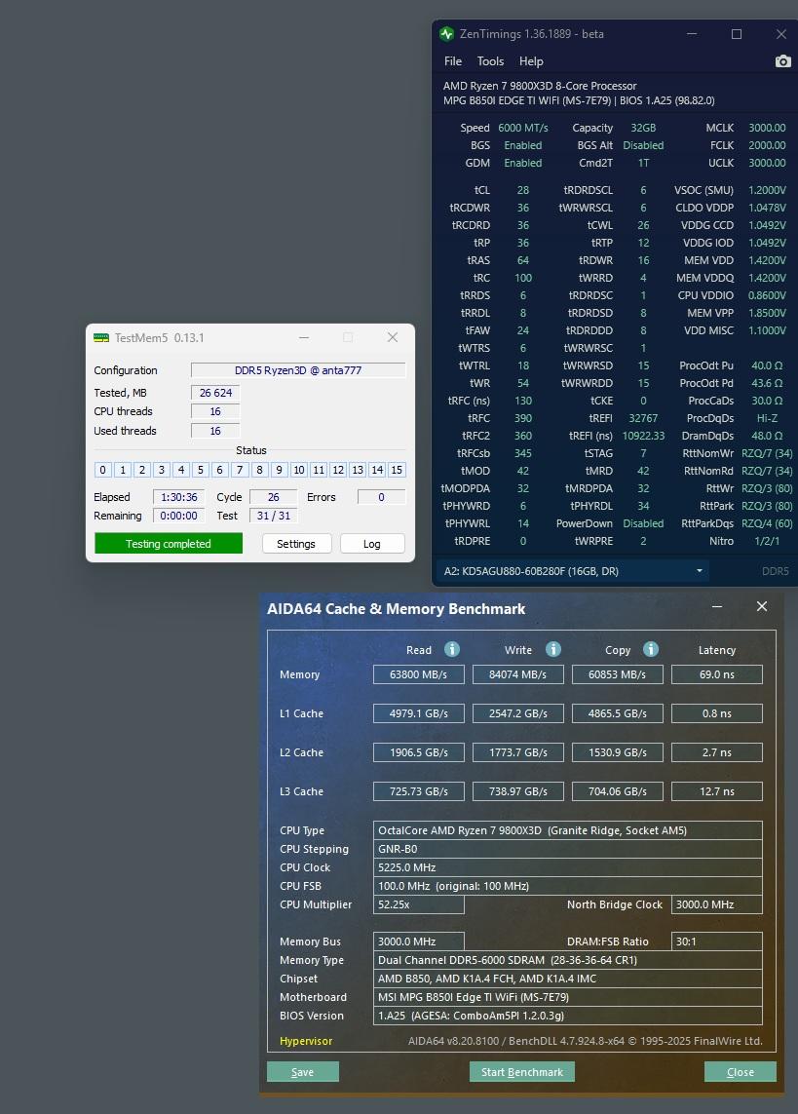The width and height of the screenshot is (798, 1114).
Task: Expand the A2 memory module dropdown
Action: [x=699, y=571]
